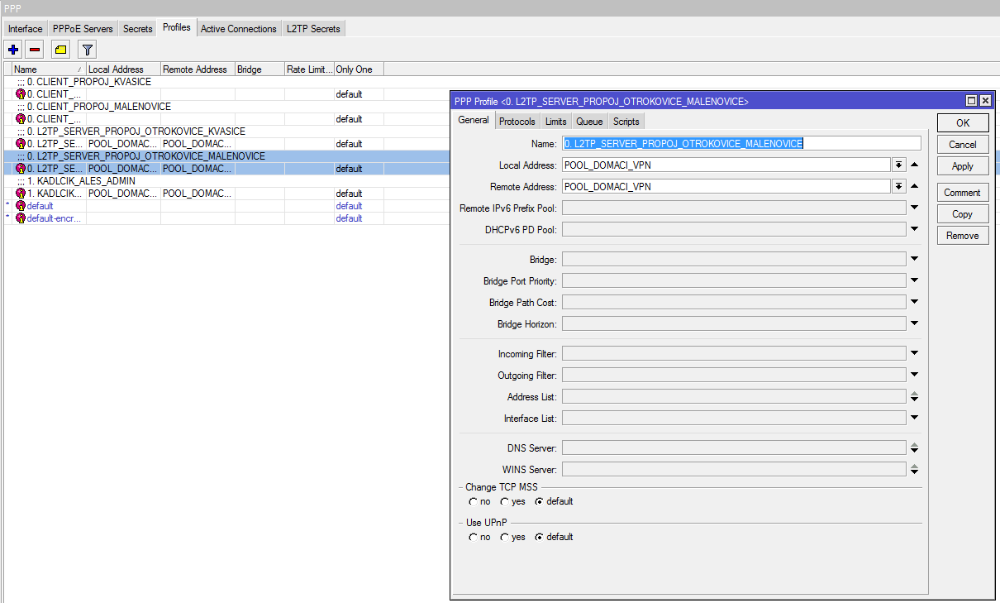Screen dimensions: 1000x603
Task: Expand the Interface List field
Action: coord(915,419)
